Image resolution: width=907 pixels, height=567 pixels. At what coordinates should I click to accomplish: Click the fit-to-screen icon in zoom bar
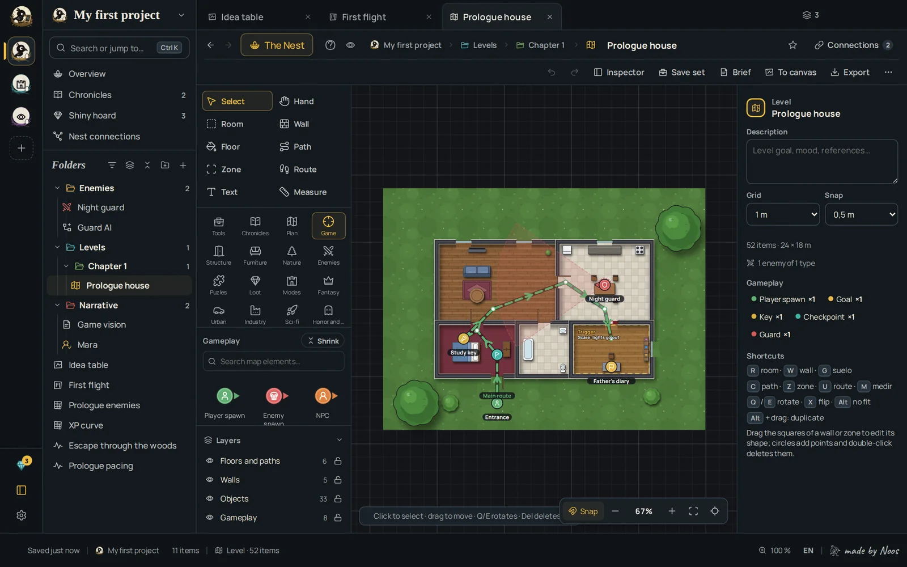(x=693, y=511)
